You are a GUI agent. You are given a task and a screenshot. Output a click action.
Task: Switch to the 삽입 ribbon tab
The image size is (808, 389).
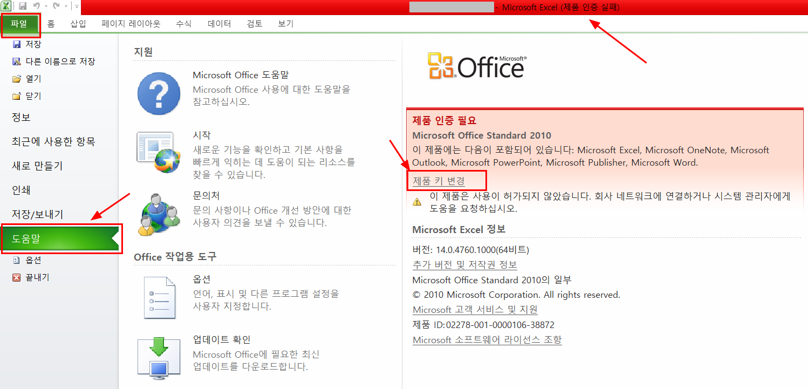click(x=78, y=24)
